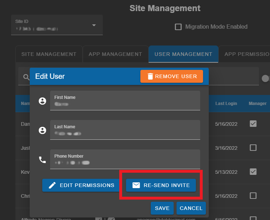Click the pencil icon on Edit Permissions
The height and width of the screenshot is (220, 270).
click(52, 185)
